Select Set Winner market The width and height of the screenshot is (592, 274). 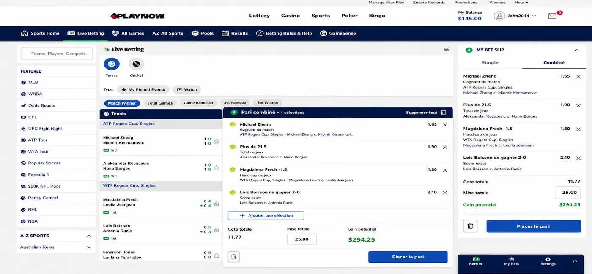tap(268, 102)
